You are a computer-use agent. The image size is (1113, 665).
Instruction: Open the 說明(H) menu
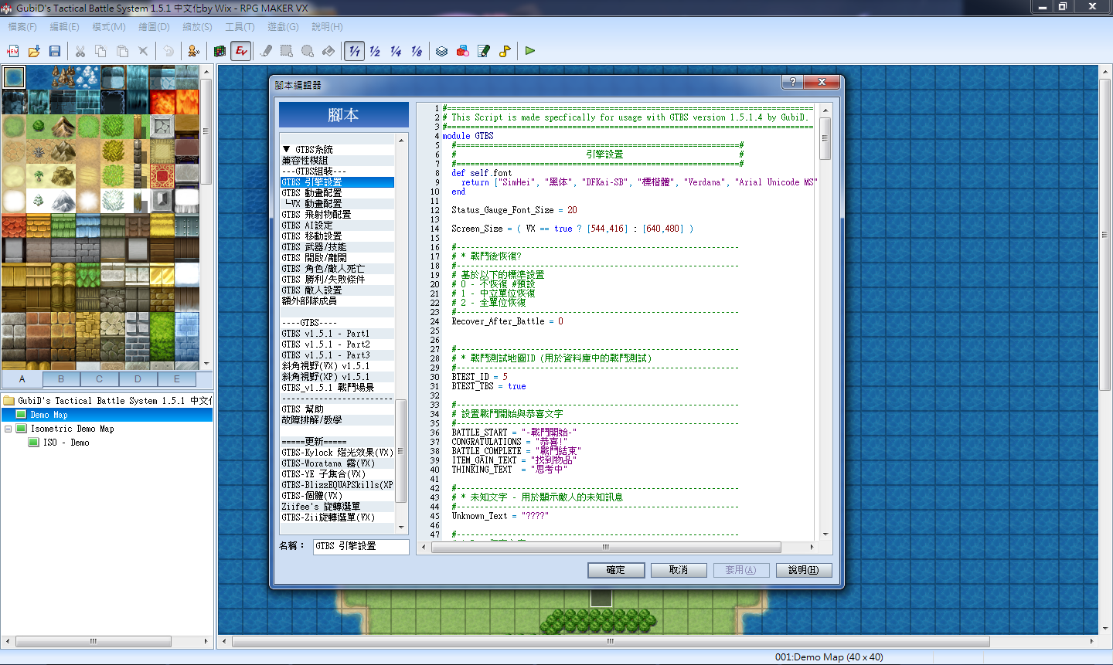[327, 27]
